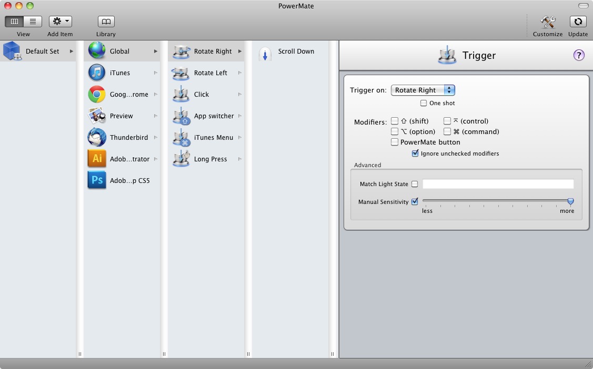
Task: Expand Default Set disclosure arrow
Action: point(71,51)
